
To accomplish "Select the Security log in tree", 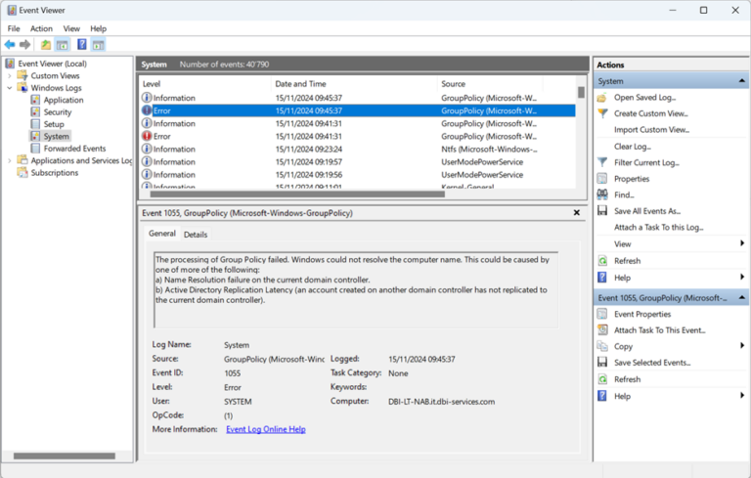I will point(57,112).
